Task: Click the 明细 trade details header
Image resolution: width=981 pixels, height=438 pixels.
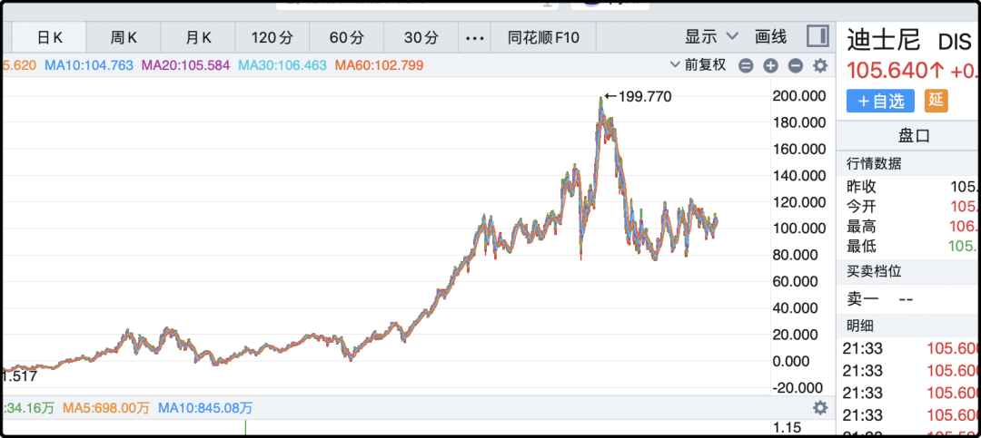Action: coord(860,326)
